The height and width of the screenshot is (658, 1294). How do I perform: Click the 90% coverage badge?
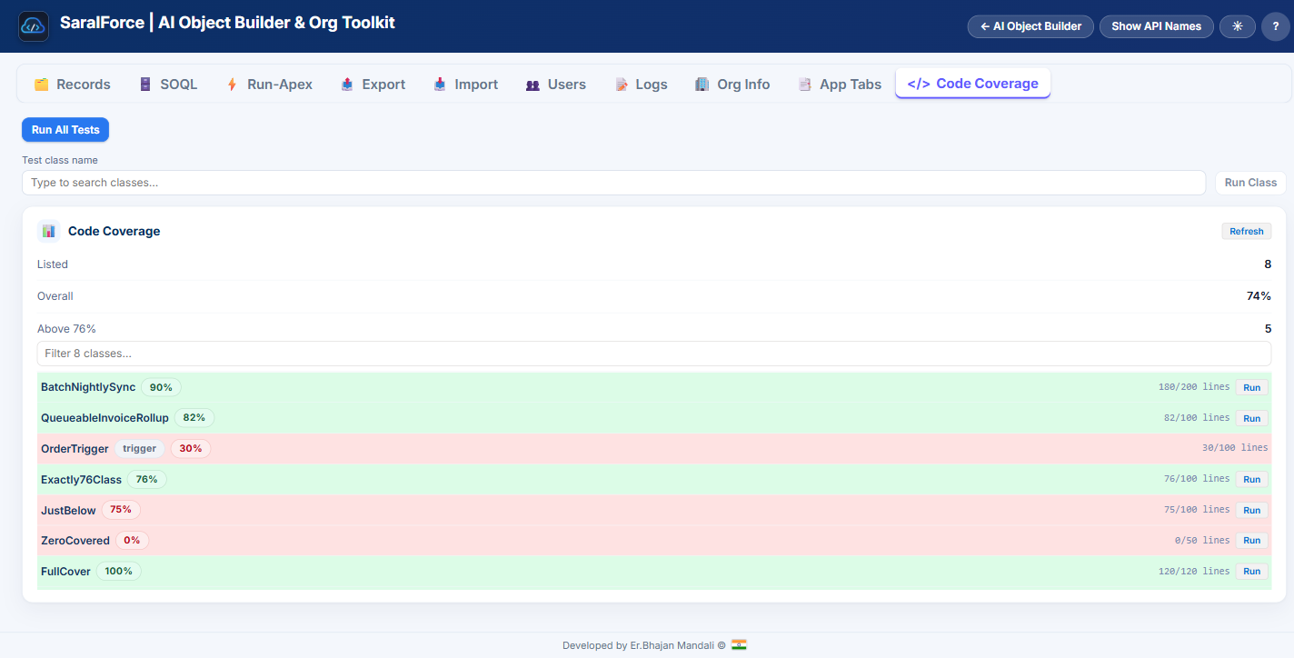[161, 387]
